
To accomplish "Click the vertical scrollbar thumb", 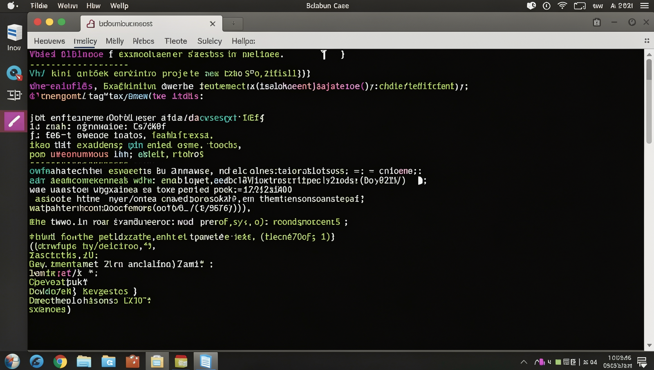I will [649, 101].
